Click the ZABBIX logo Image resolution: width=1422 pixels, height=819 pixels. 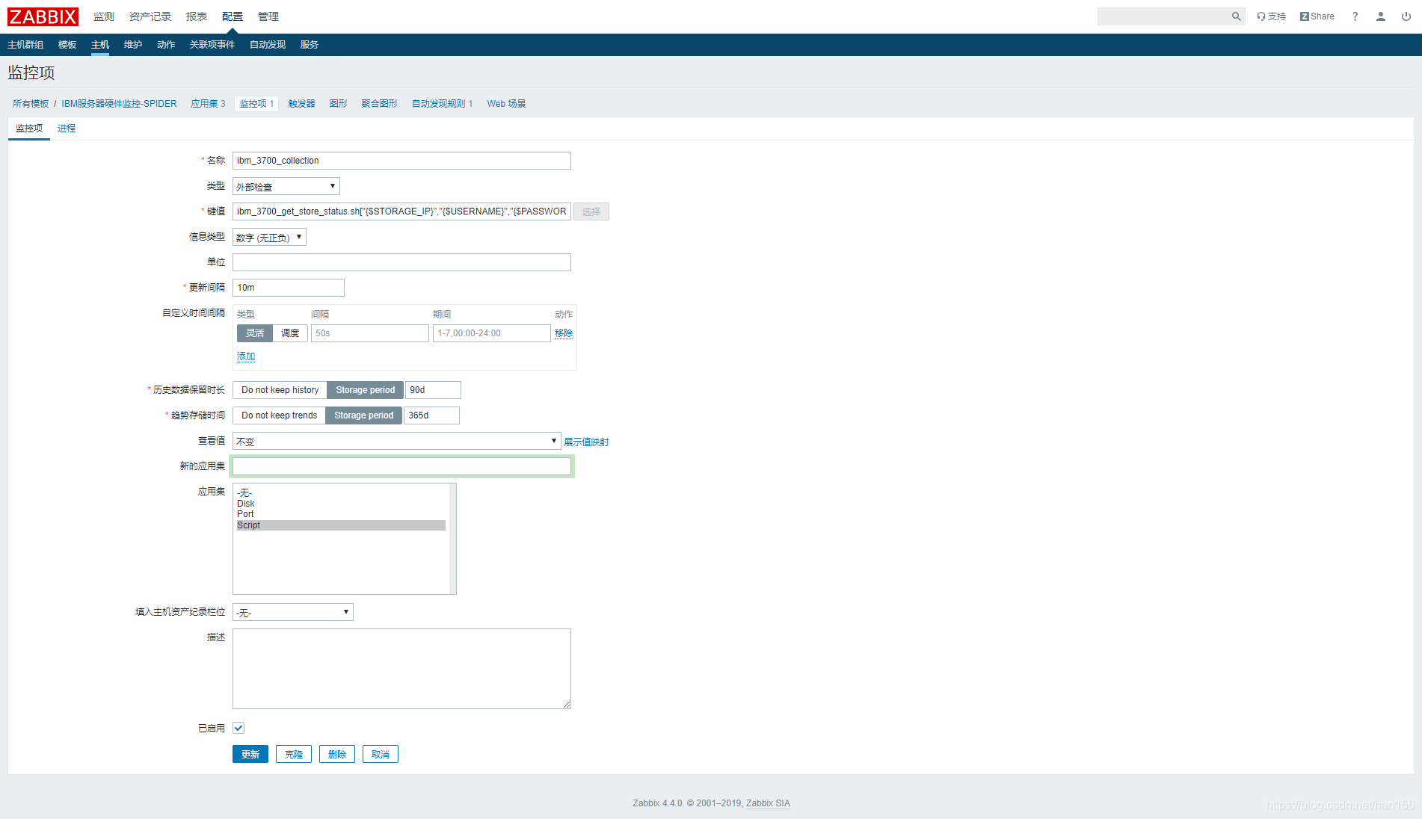point(43,16)
